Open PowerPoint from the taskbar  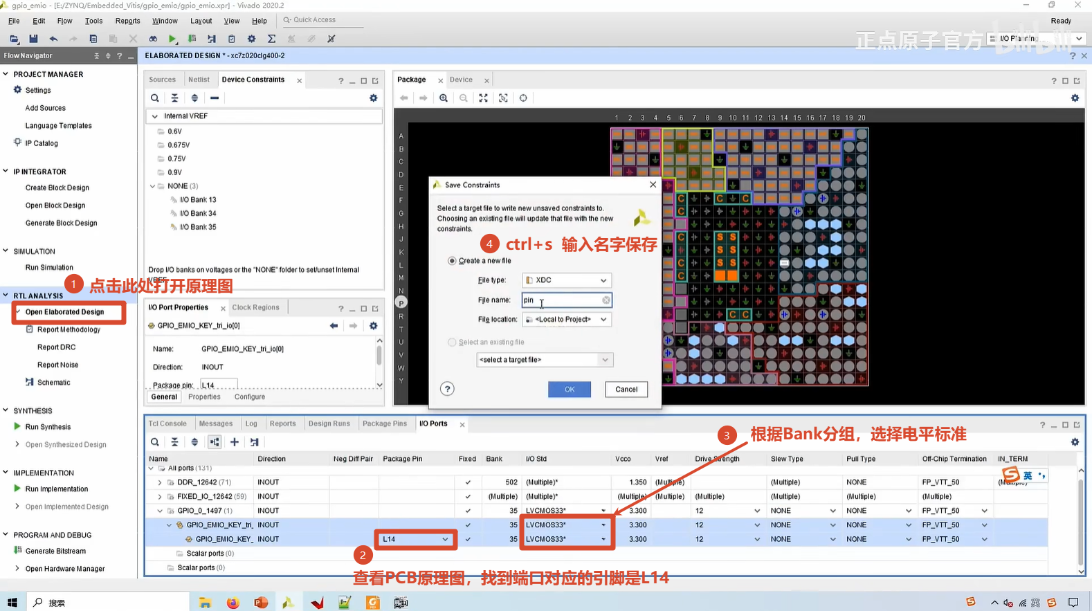(x=261, y=603)
